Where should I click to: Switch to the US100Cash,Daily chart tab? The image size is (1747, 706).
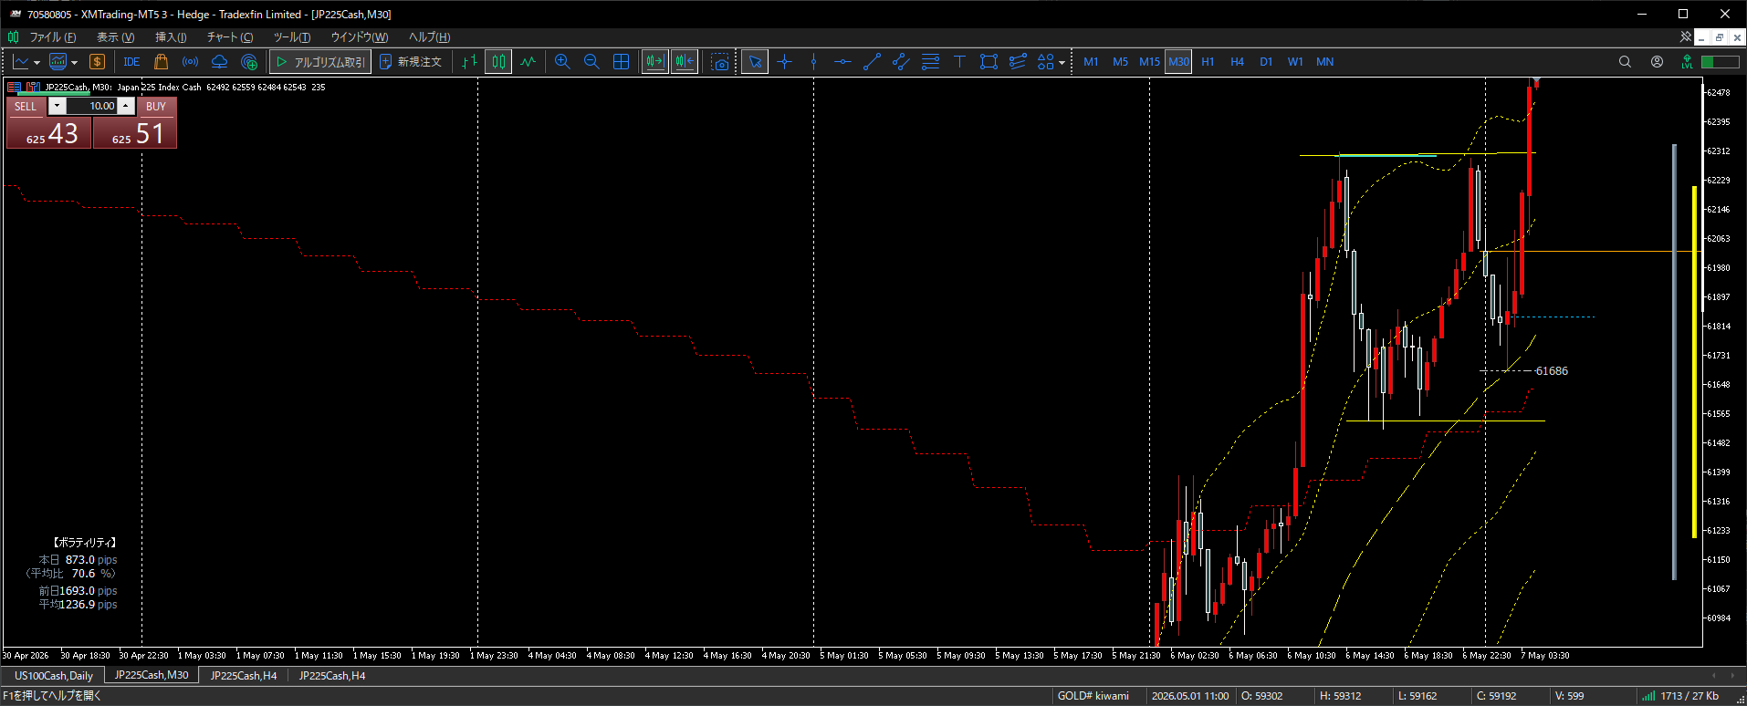54,676
